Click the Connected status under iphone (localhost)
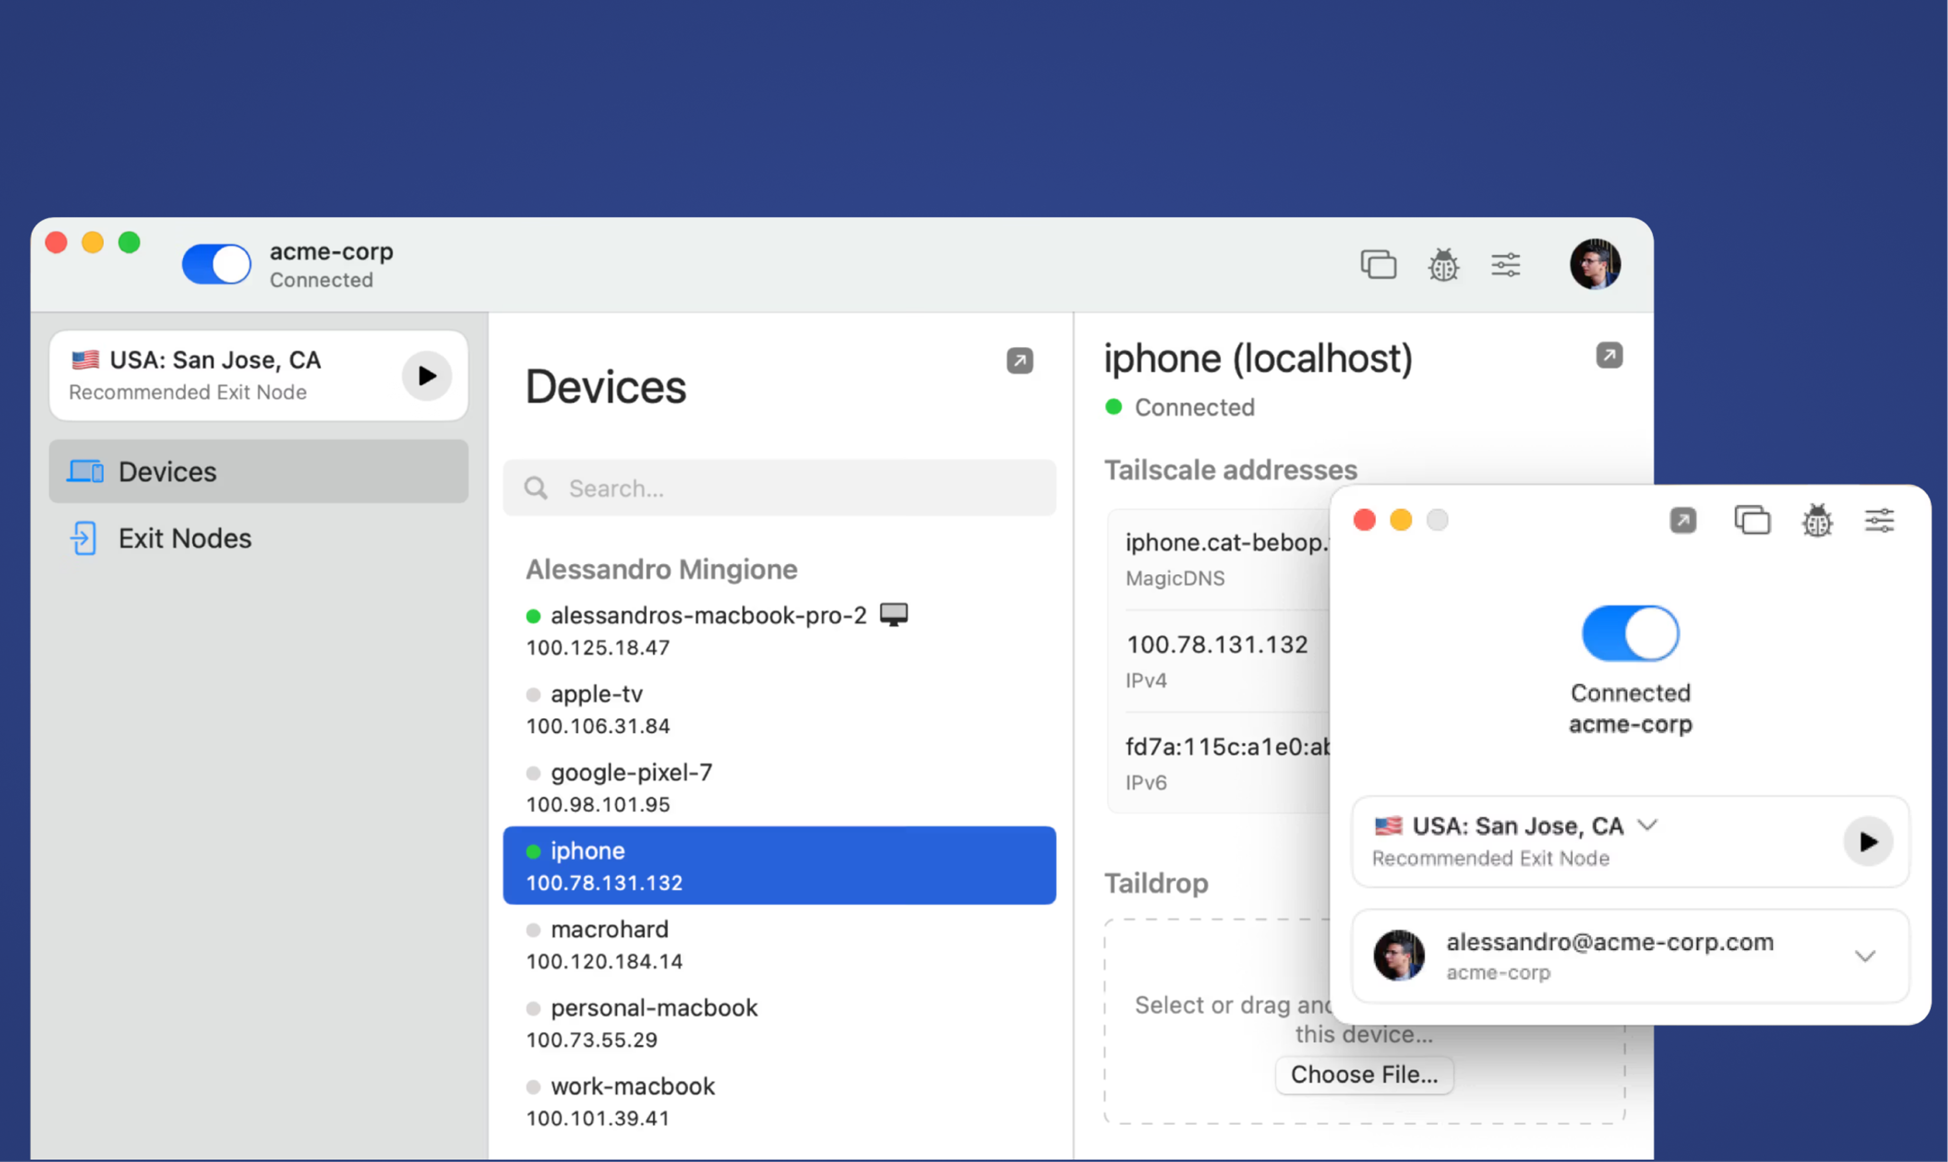1948x1162 pixels. click(x=1194, y=407)
